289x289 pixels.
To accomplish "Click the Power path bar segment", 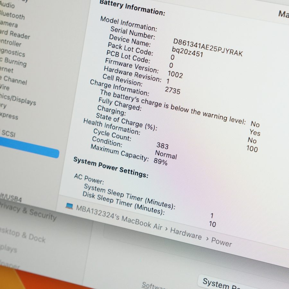I will [222, 242].
